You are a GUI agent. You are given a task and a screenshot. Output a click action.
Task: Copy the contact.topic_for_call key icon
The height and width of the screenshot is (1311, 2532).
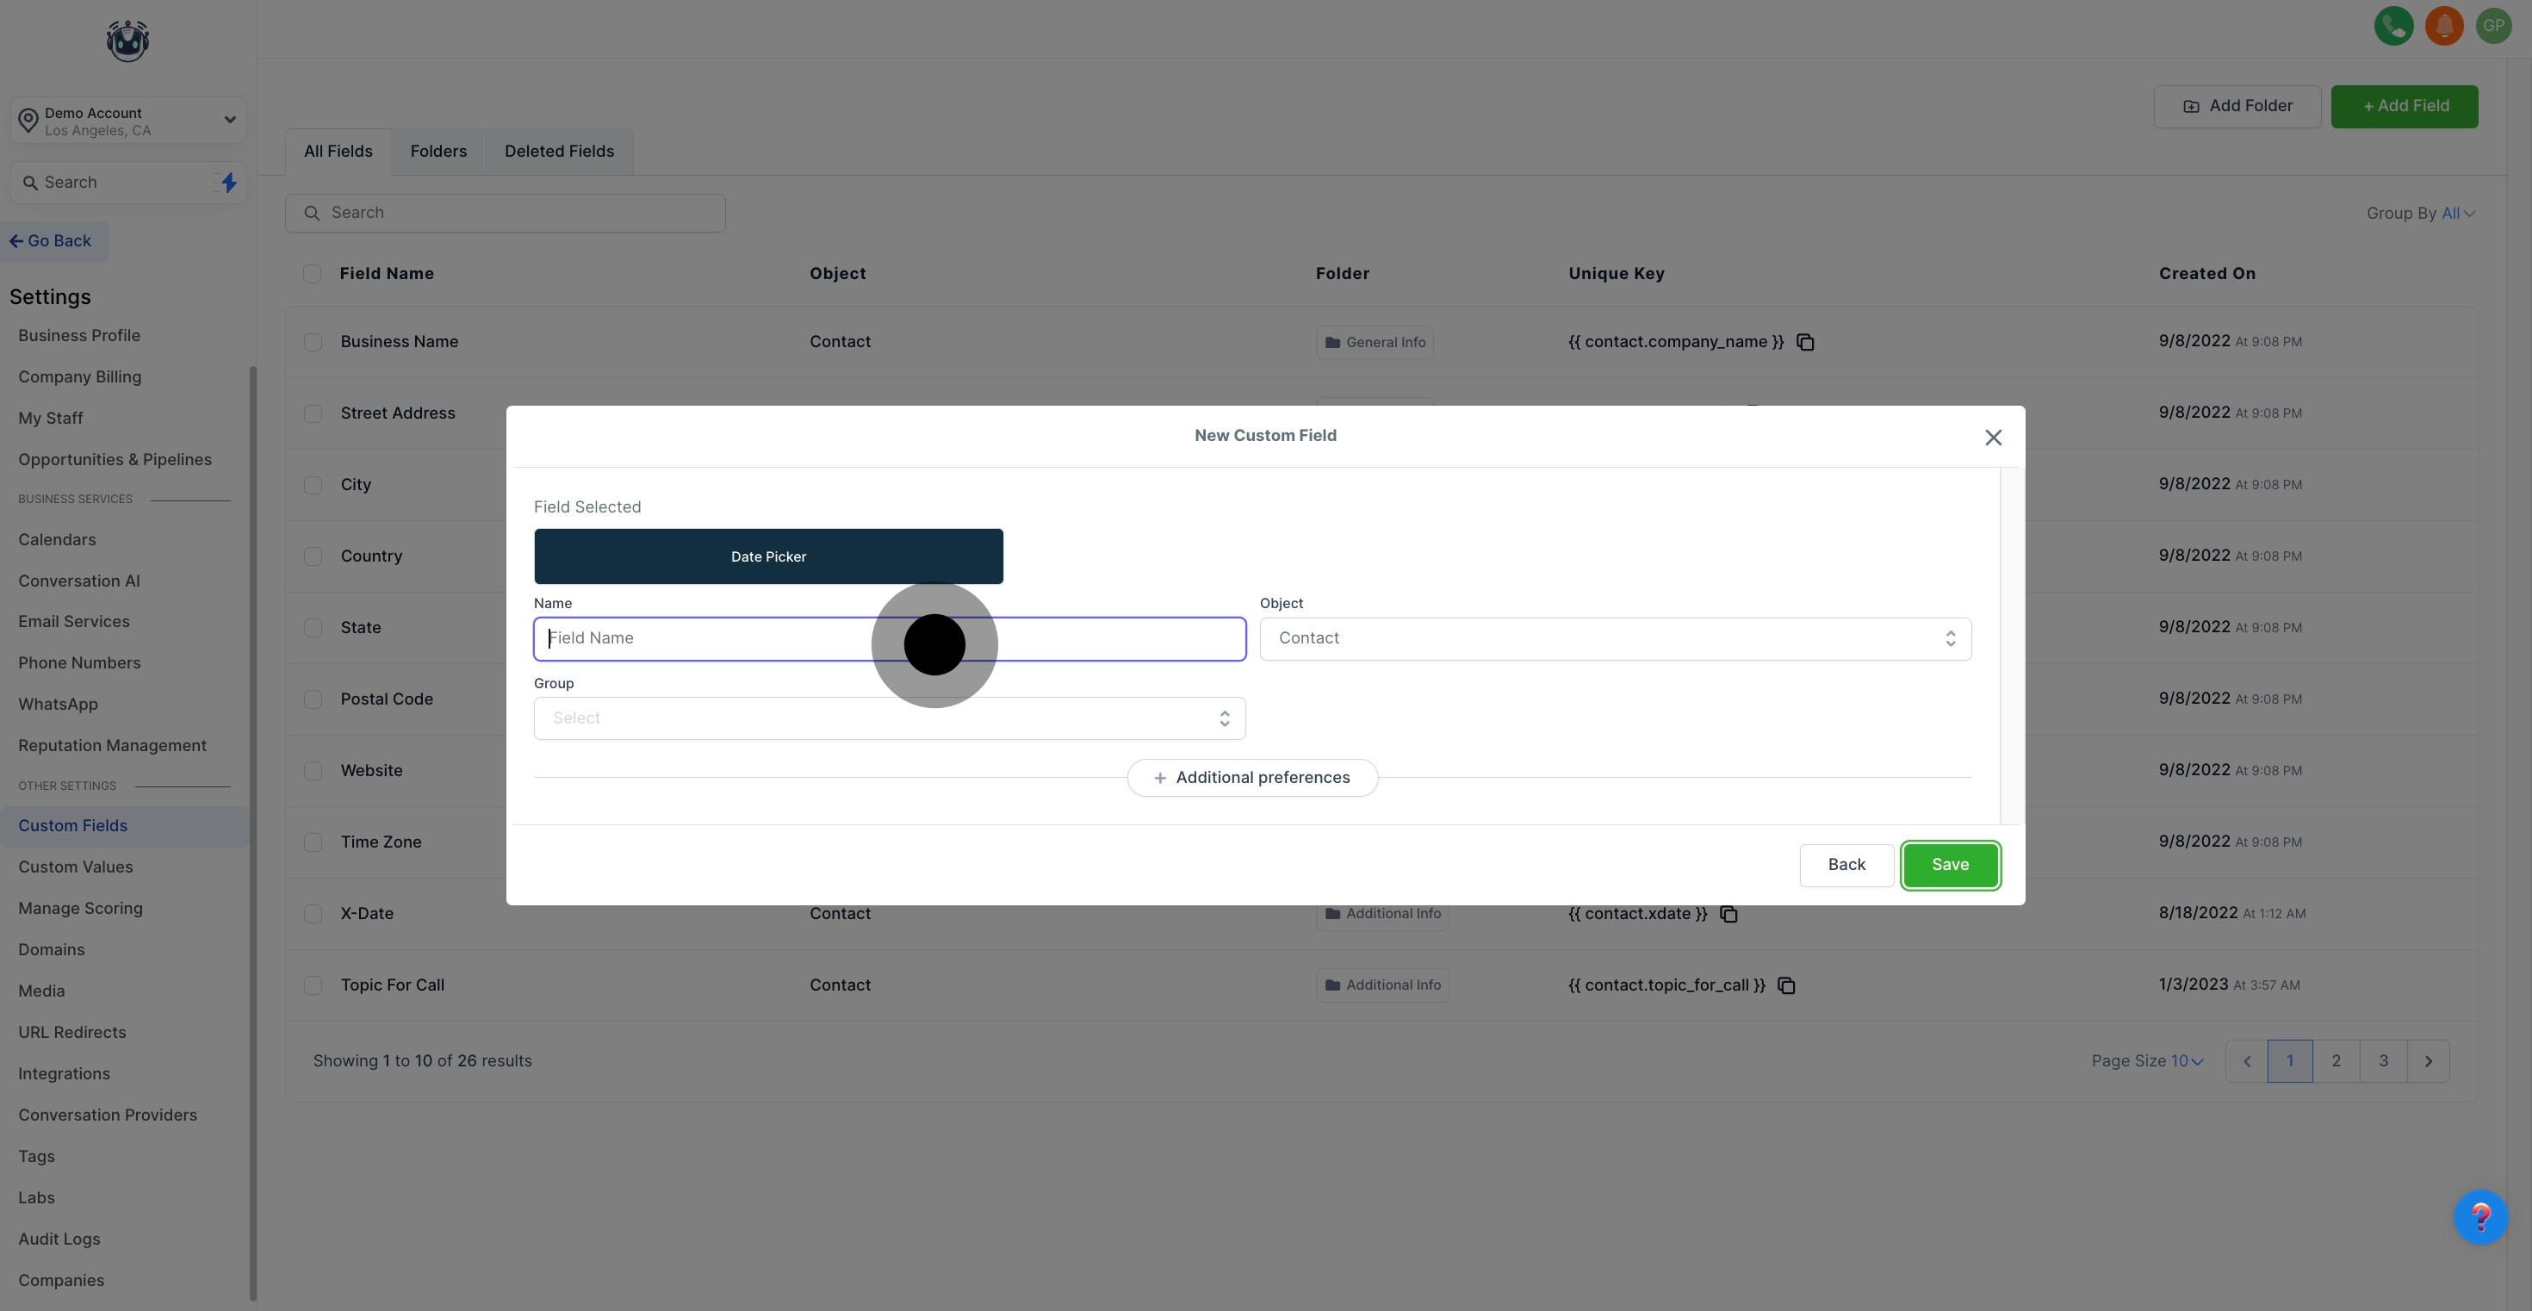[x=1786, y=985]
